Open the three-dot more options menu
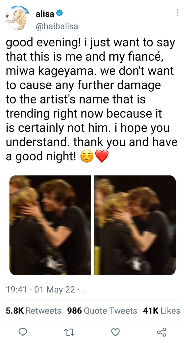 177,13
